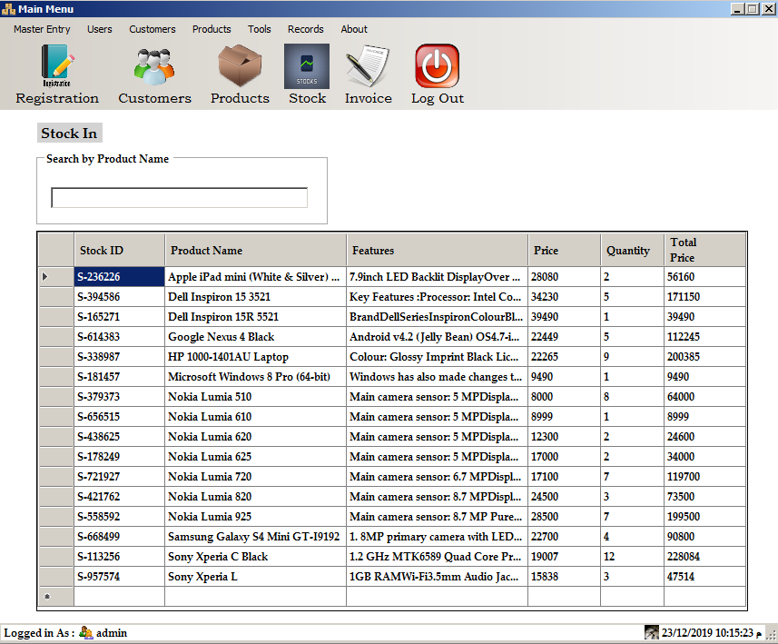Sort by the Product Name column header
This screenshot has width=778, height=644.
(x=255, y=251)
